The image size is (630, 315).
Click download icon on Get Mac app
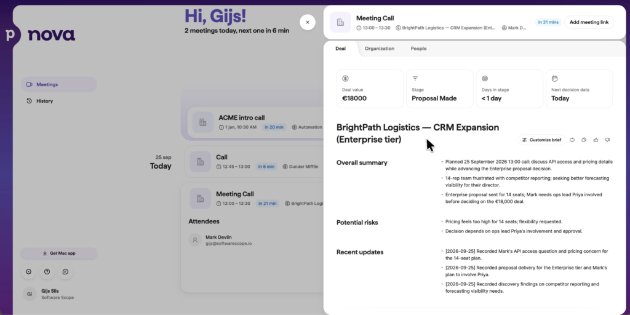[x=44, y=253]
